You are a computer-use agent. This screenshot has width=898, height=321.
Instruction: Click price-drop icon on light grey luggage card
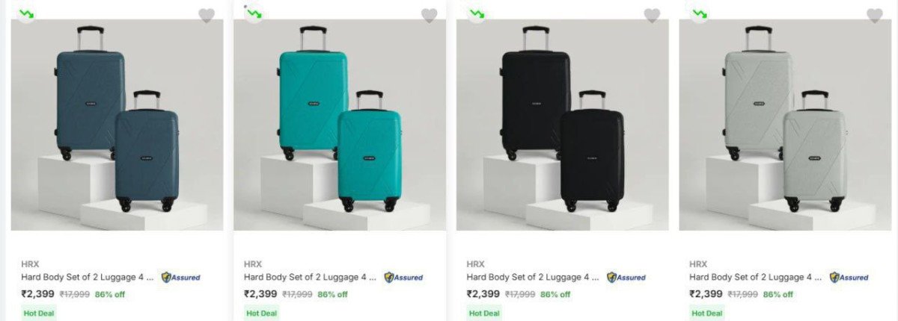pyautogui.click(x=700, y=14)
